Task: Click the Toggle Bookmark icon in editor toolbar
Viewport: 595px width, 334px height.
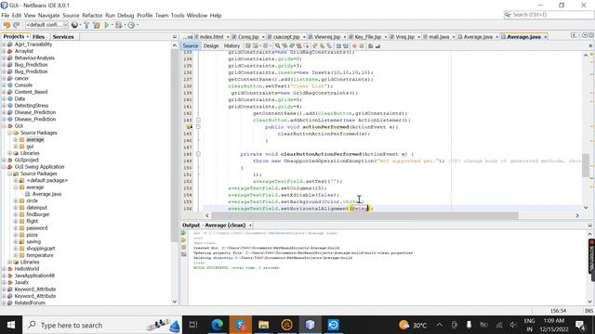Action: [329, 46]
